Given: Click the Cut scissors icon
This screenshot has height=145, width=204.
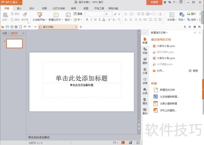Looking at the screenshot, I should coord(12,14).
